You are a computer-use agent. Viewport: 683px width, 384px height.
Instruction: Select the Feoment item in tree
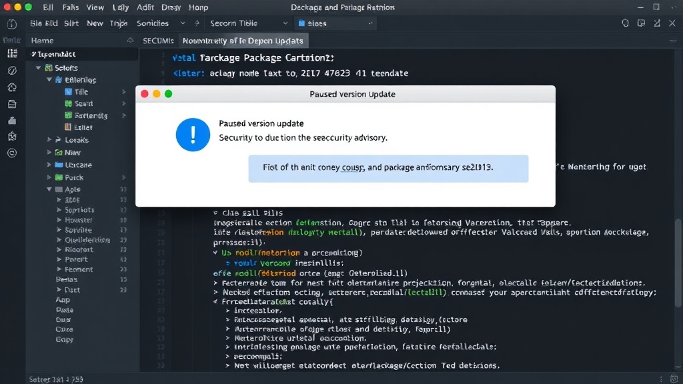click(x=79, y=269)
